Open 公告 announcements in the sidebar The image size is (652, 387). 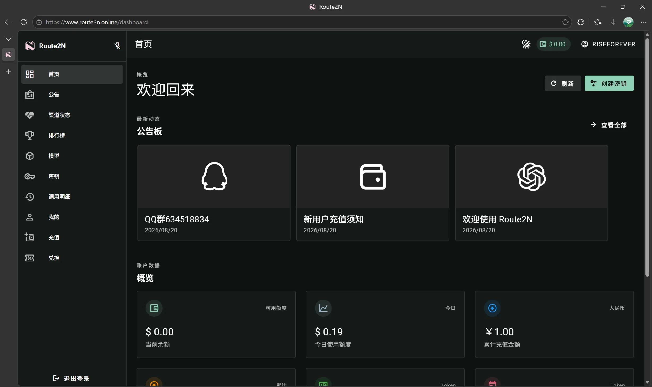72,95
